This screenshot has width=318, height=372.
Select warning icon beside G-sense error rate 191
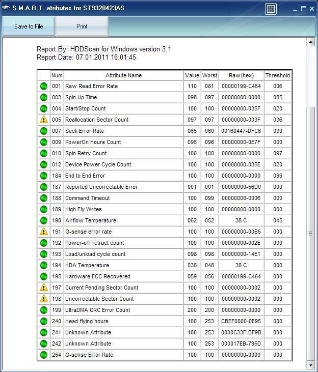(44, 232)
